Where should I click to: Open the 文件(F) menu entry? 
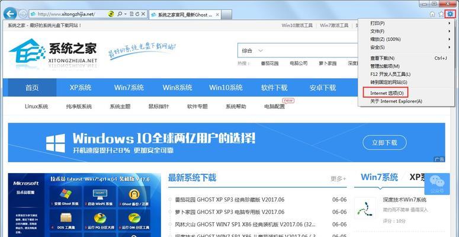406,31
